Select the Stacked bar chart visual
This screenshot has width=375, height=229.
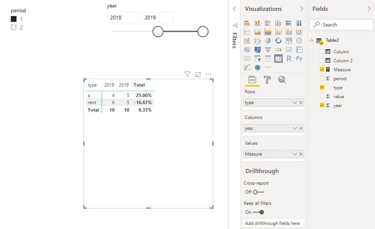(247, 23)
